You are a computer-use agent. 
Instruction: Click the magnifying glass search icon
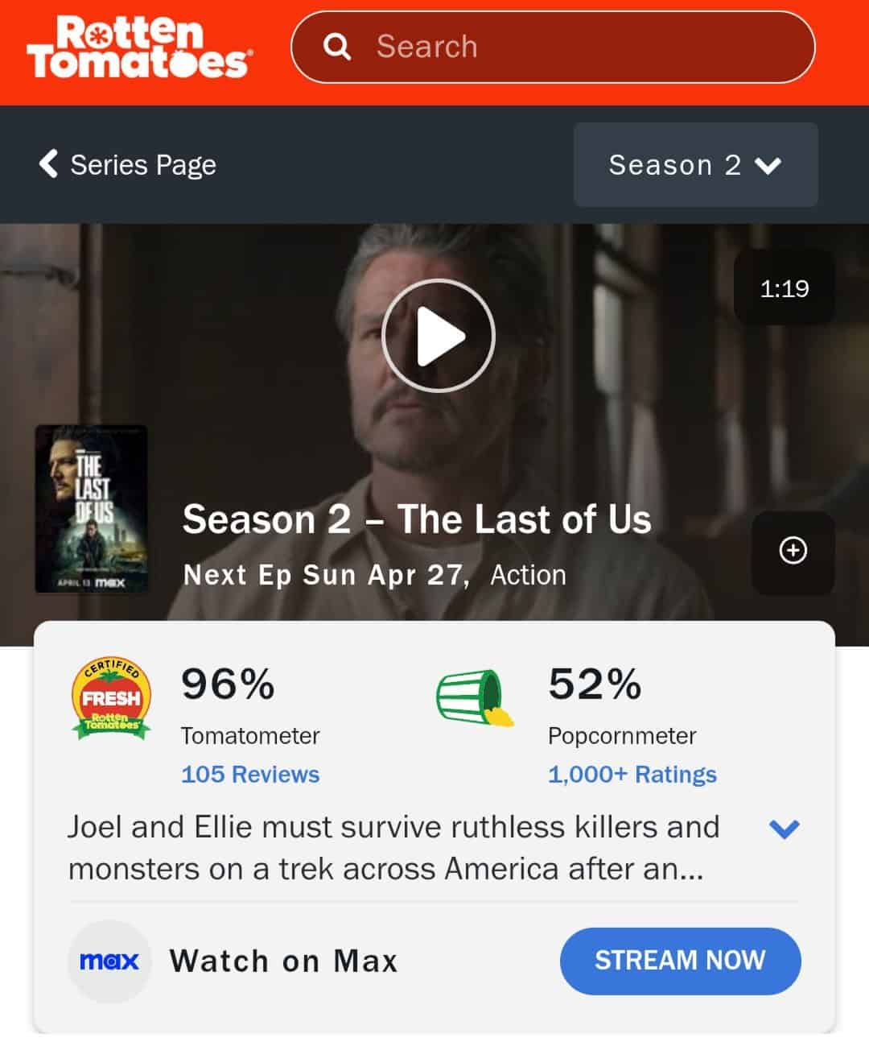click(x=337, y=47)
